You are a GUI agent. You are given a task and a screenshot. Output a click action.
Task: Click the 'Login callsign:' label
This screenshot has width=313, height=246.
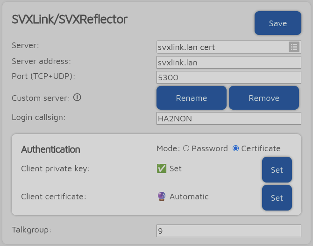pos(38,117)
